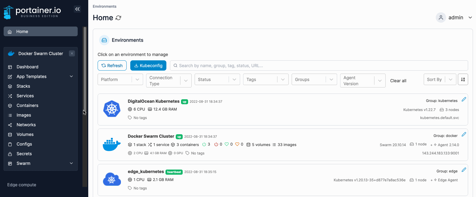Edit the DigitalOcean Kubernetes environment pencil icon
Viewport: 476px width, 197px height.
coord(464,99)
